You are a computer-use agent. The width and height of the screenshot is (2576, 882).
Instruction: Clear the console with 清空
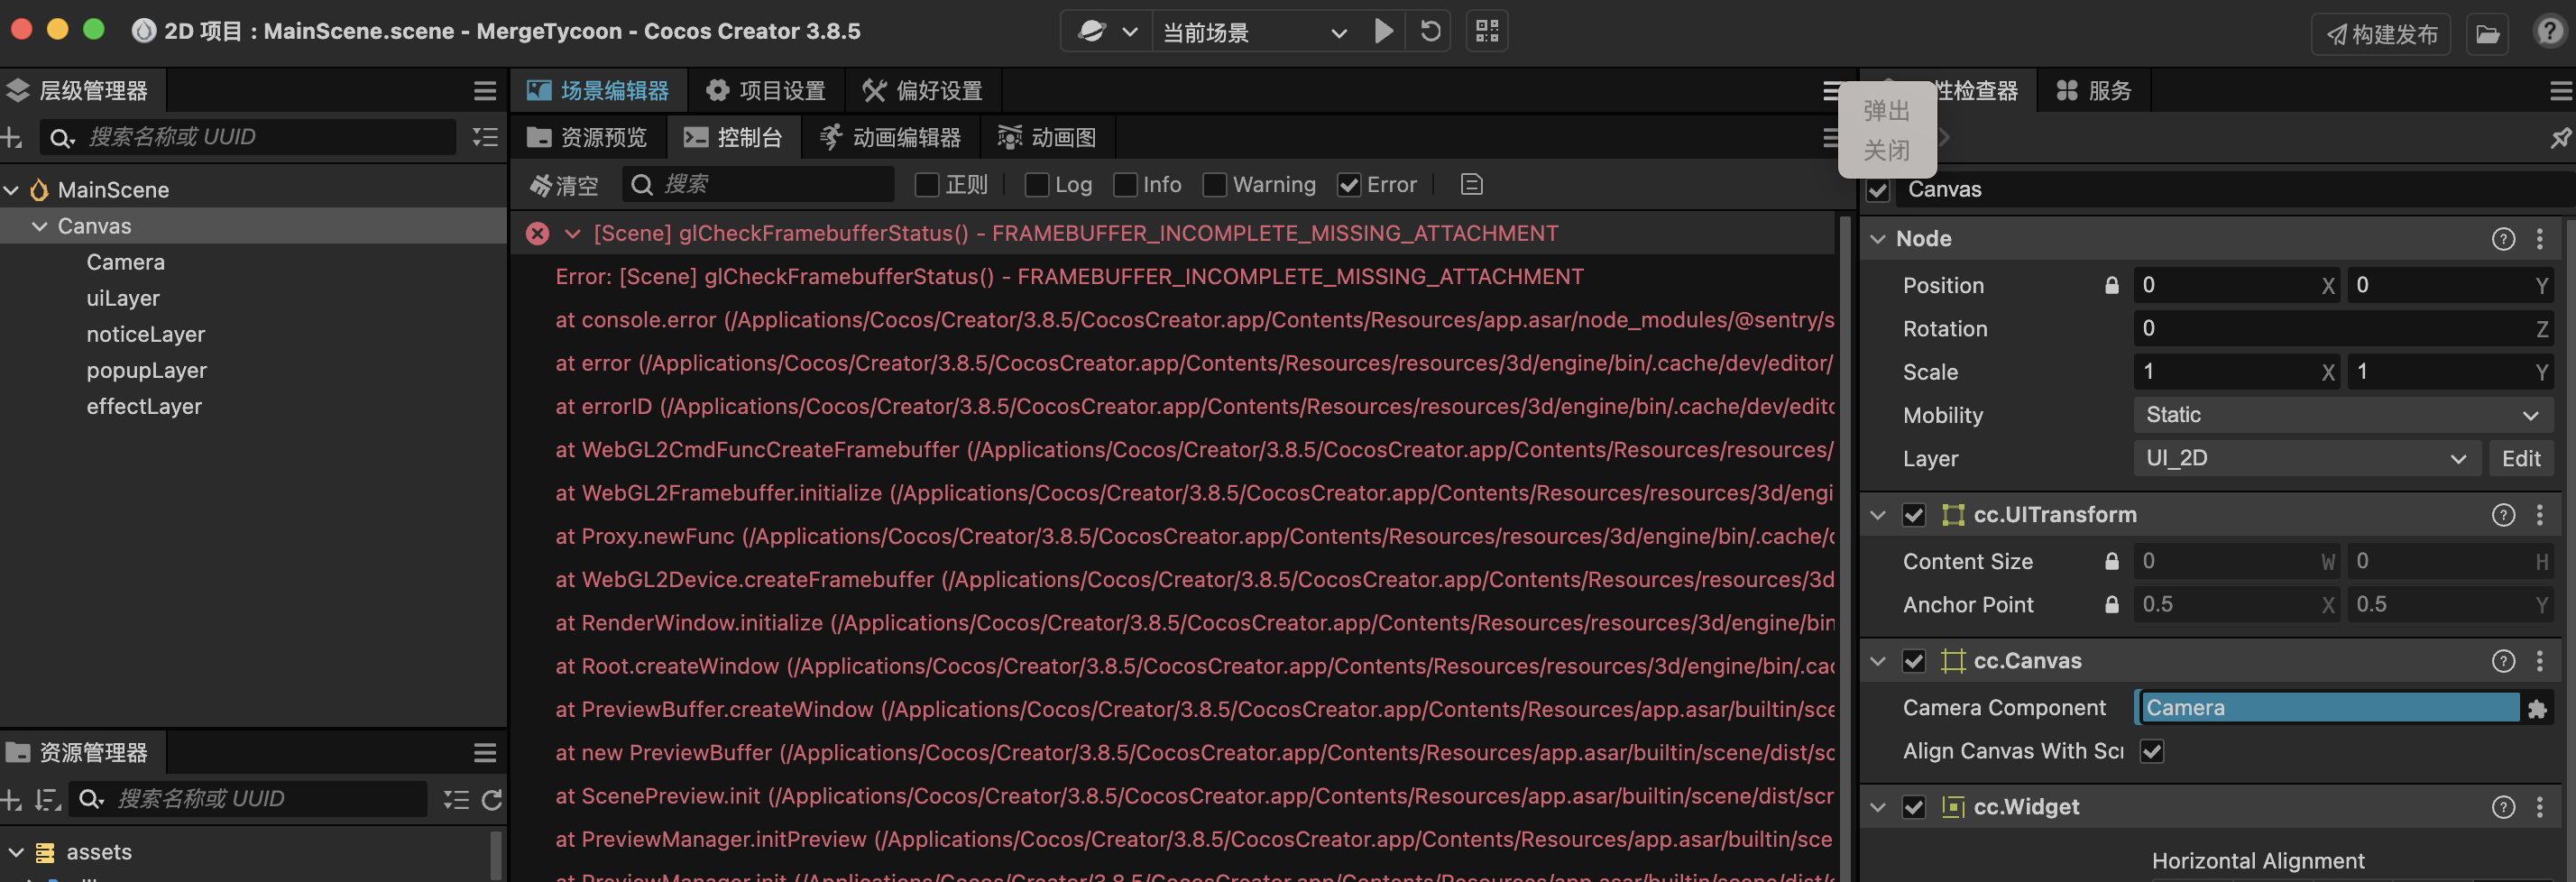pyautogui.click(x=563, y=185)
